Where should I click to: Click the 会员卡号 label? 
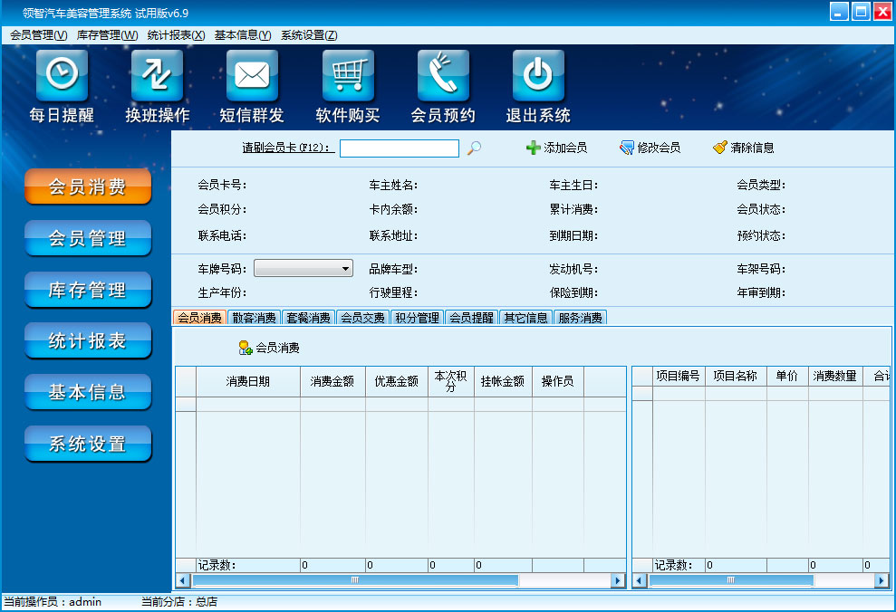(x=222, y=185)
